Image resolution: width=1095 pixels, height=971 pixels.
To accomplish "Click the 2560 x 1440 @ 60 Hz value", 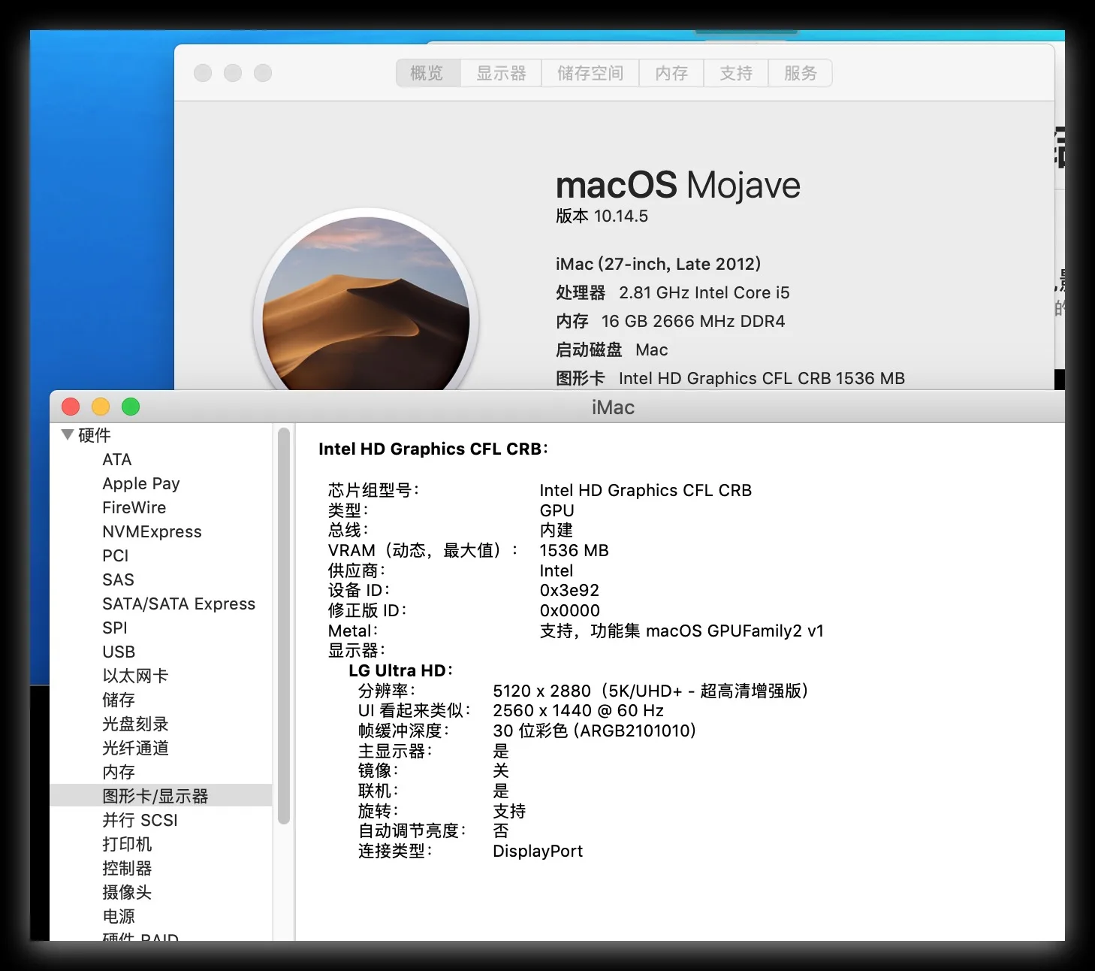I will (578, 710).
